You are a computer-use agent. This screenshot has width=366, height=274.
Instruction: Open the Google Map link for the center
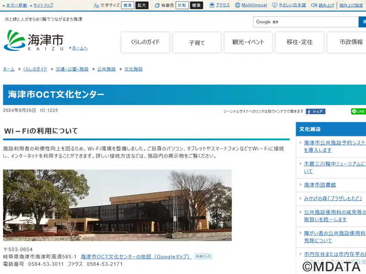(136, 257)
